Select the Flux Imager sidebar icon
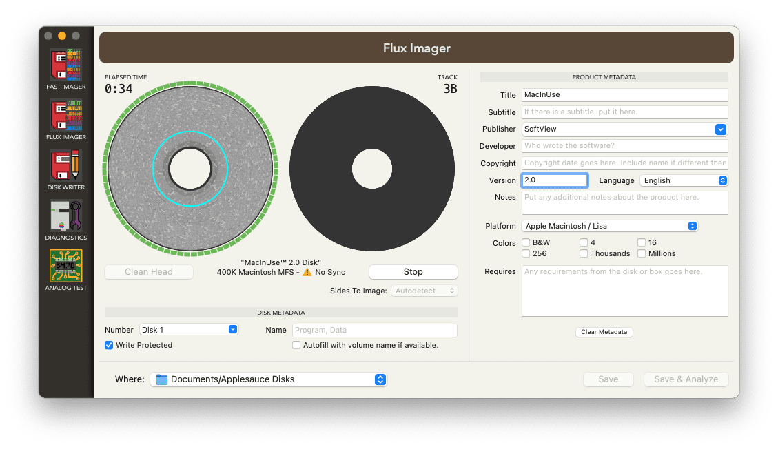778x449 pixels. pyautogui.click(x=65, y=116)
